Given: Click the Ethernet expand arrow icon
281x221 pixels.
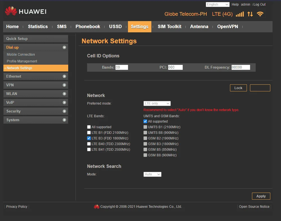Looking at the screenshot, I should pos(64,76).
